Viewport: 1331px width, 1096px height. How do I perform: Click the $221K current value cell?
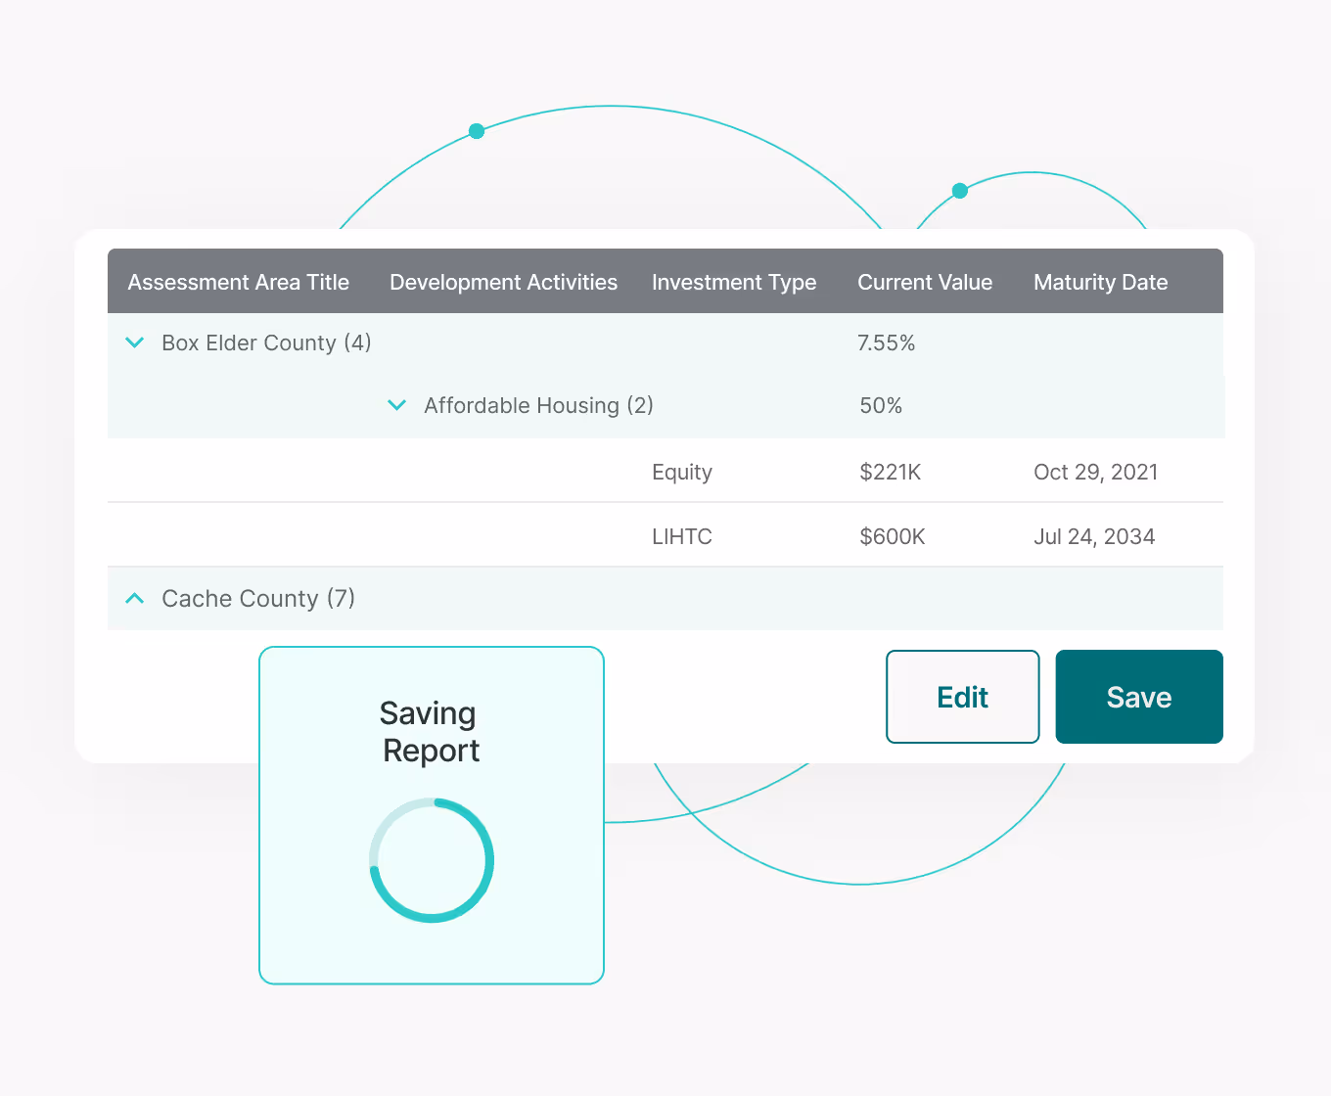click(x=891, y=472)
